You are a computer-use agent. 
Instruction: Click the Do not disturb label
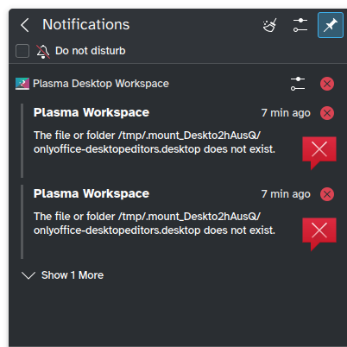[x=91, y=51]
